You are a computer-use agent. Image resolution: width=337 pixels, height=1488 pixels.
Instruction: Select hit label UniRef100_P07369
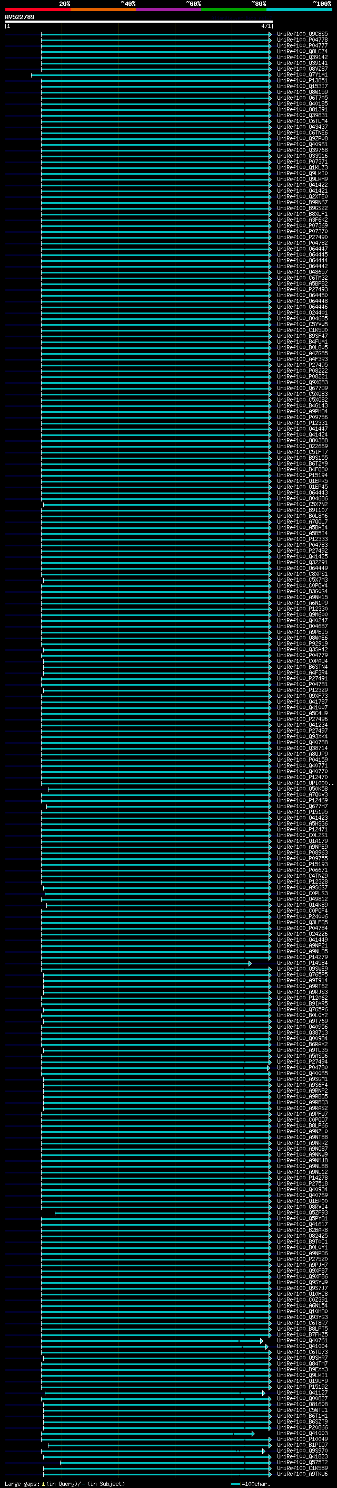302,225
